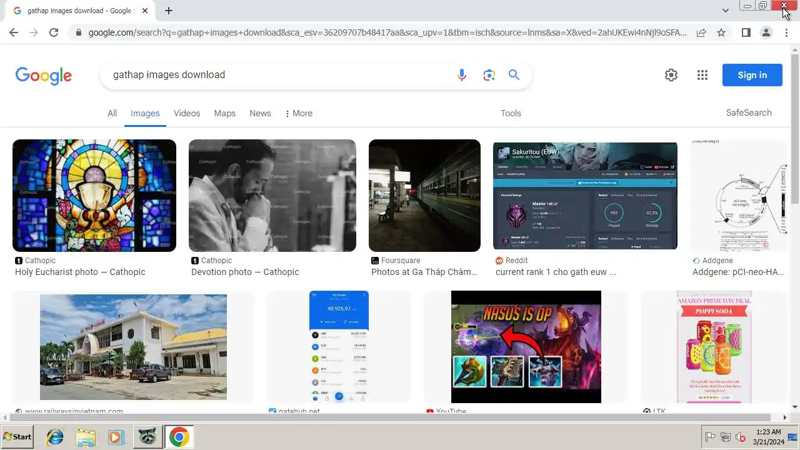Open the Tools options

click(x=511, y=113)
